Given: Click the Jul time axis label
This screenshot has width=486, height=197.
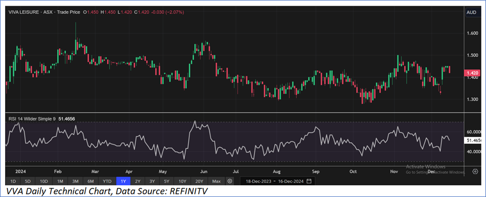Looking at the screenshot, I should [236, 171].
